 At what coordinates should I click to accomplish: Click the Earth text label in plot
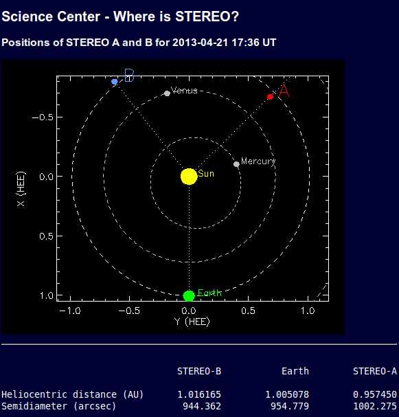[209, 293]
